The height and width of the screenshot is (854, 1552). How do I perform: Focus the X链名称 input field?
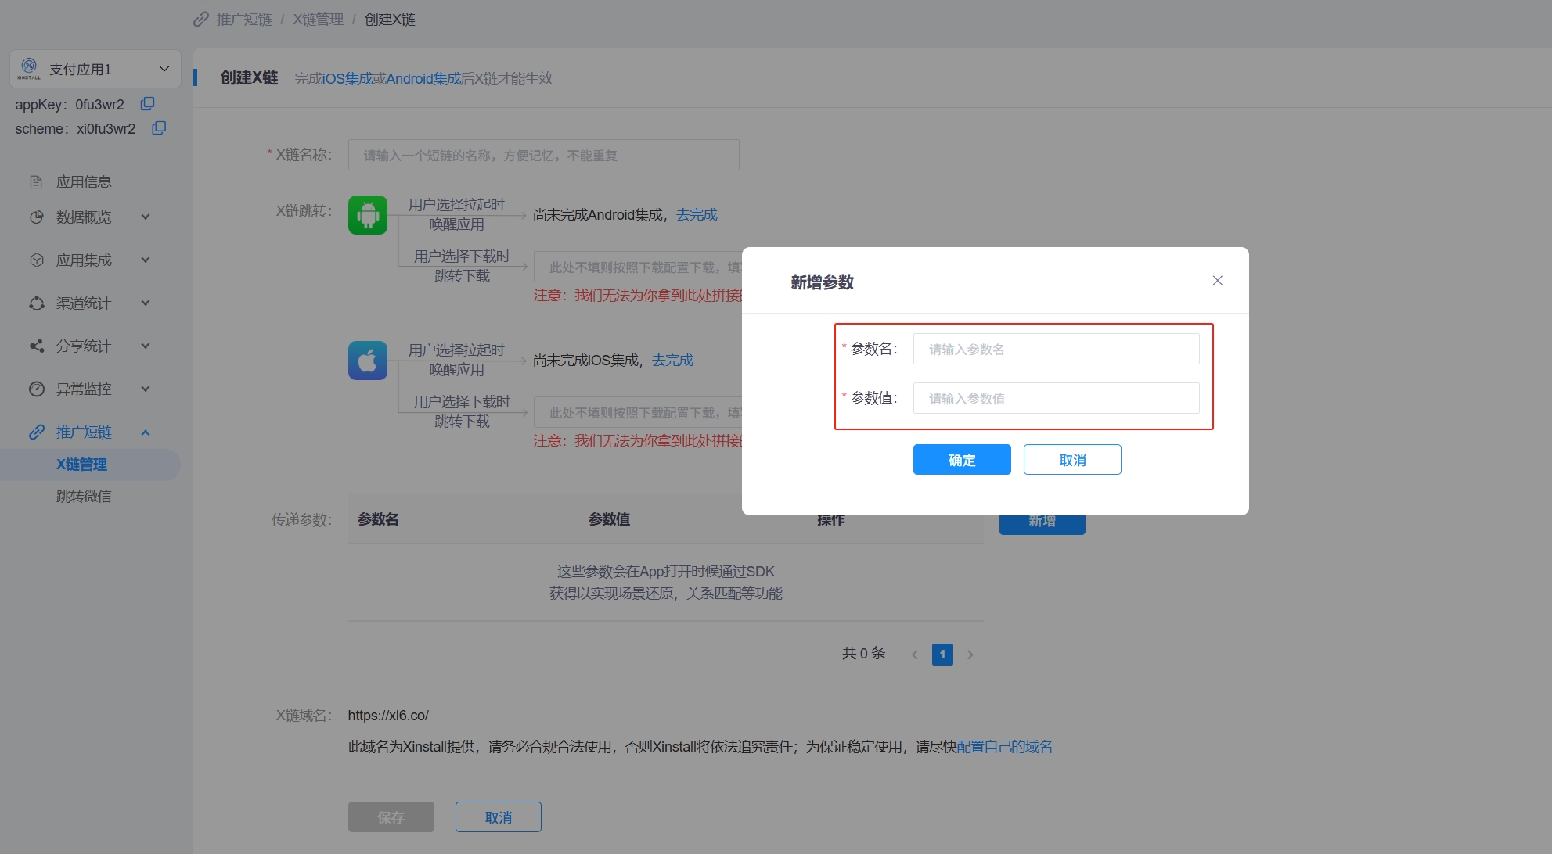pos(543,155)
